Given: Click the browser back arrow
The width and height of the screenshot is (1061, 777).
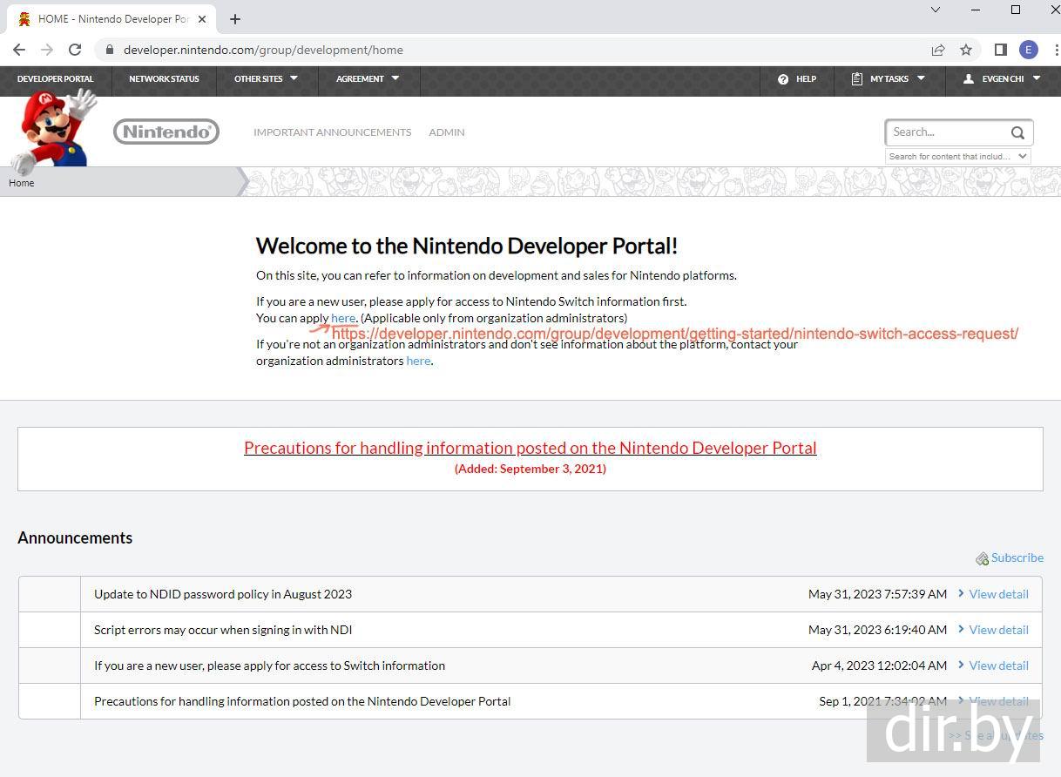Looking at the screenshot, I should click(19, 50).
